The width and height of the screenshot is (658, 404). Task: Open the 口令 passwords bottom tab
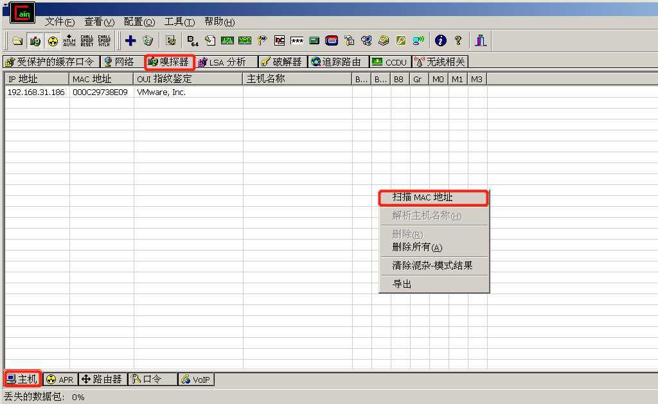[153, 379]
